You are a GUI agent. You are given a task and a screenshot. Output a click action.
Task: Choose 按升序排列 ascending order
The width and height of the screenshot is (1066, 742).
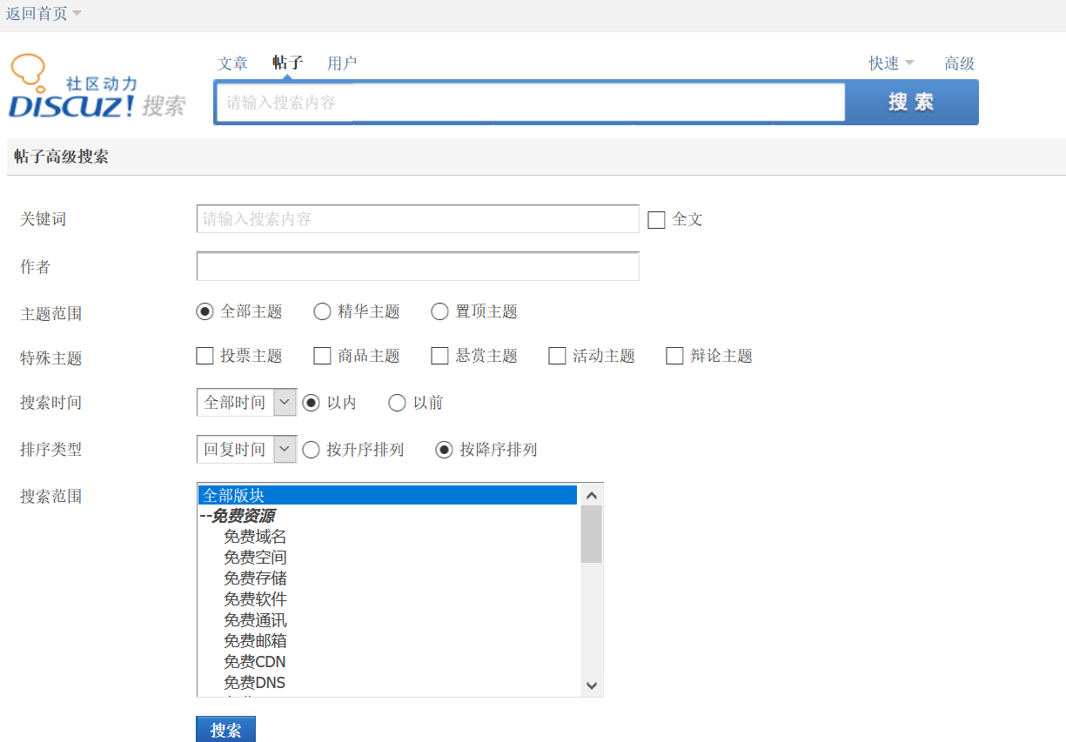coord(312,450)
